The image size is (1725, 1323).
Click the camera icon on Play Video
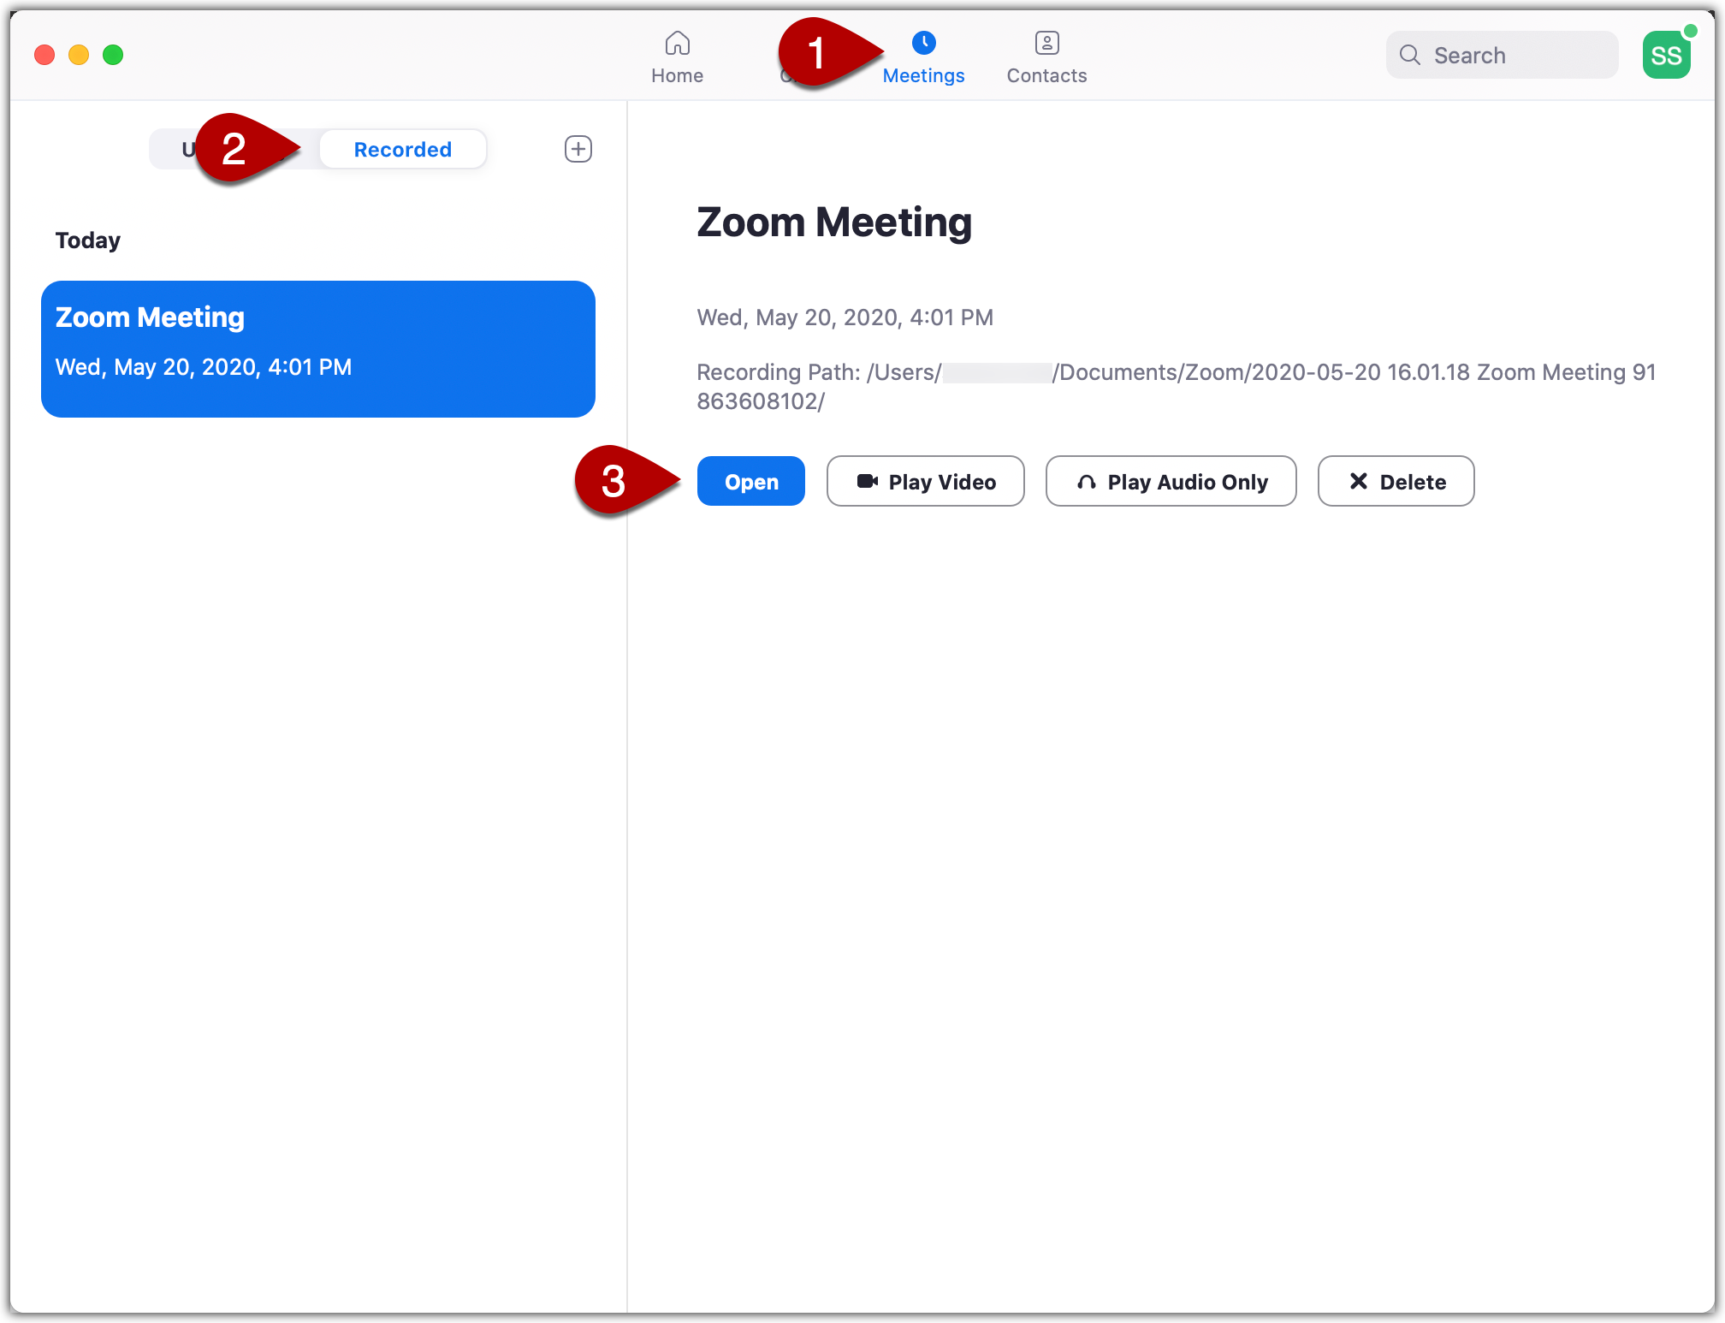868,481
